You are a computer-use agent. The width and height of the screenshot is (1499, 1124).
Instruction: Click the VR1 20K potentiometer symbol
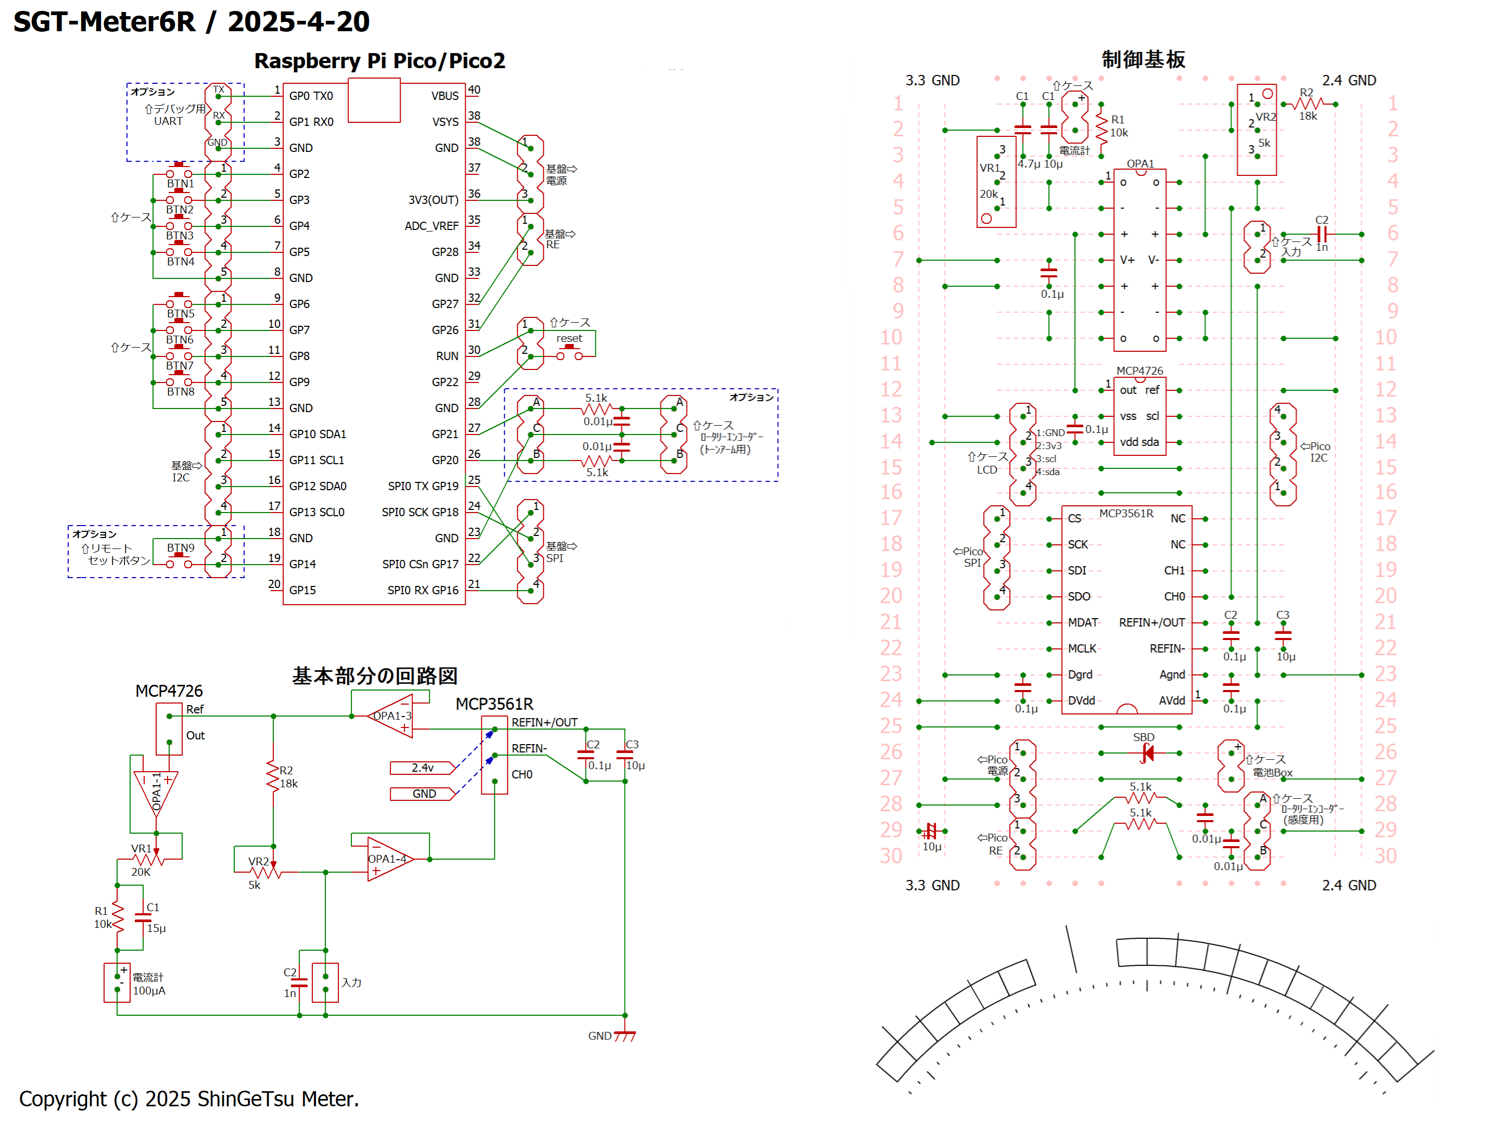148,859
